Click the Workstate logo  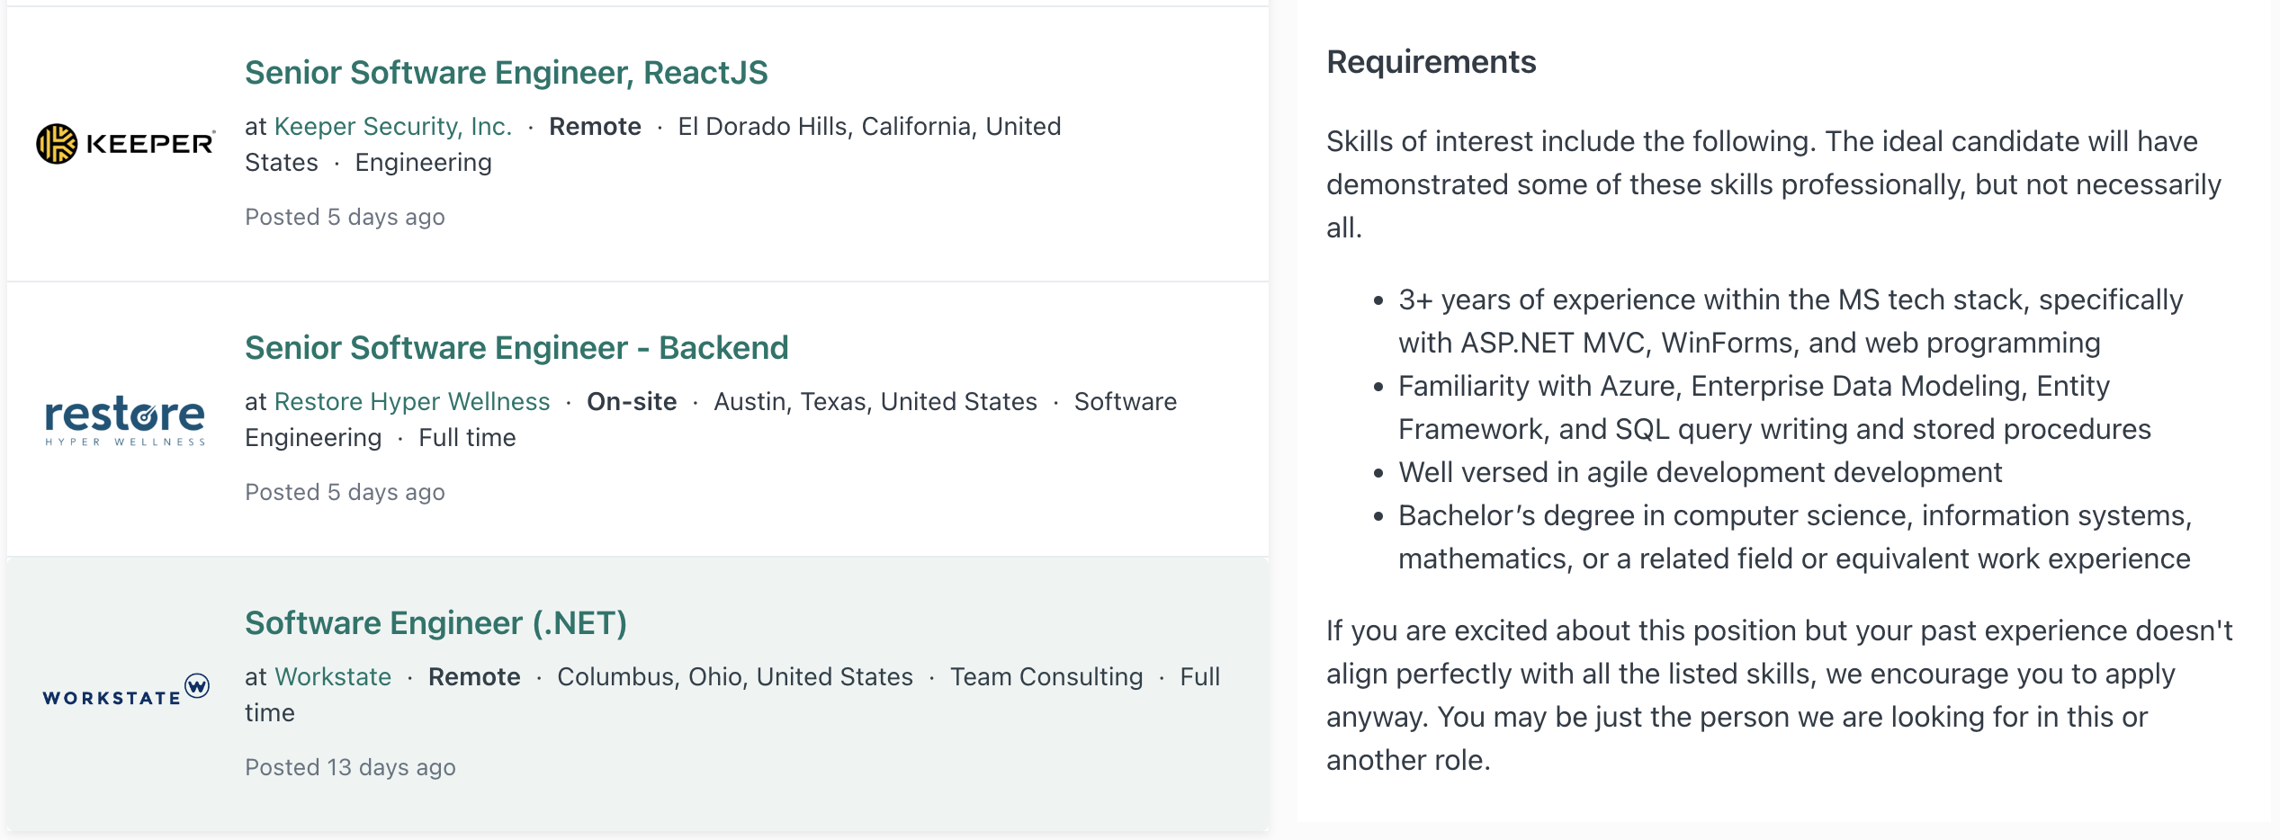[x=125, y=690]
